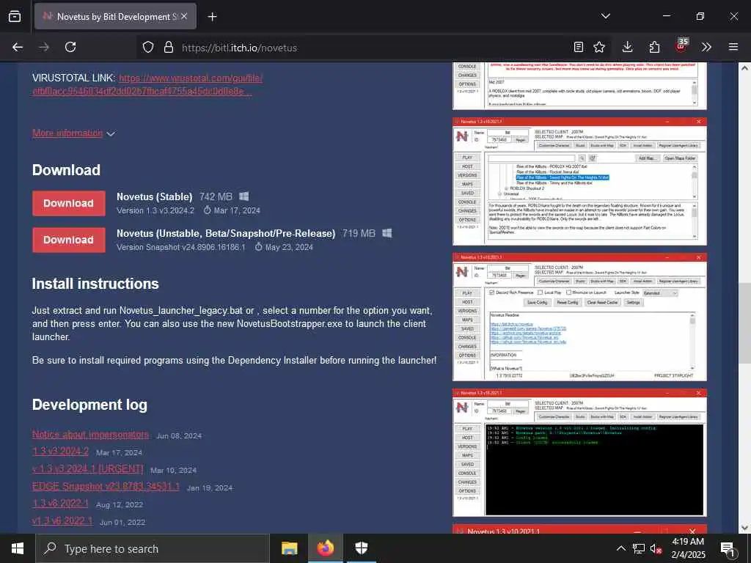Click the Firefox View icon

[15, 16]
